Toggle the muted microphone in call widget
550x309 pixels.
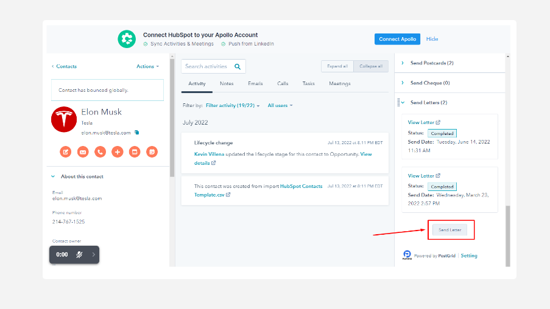point(79,255)
